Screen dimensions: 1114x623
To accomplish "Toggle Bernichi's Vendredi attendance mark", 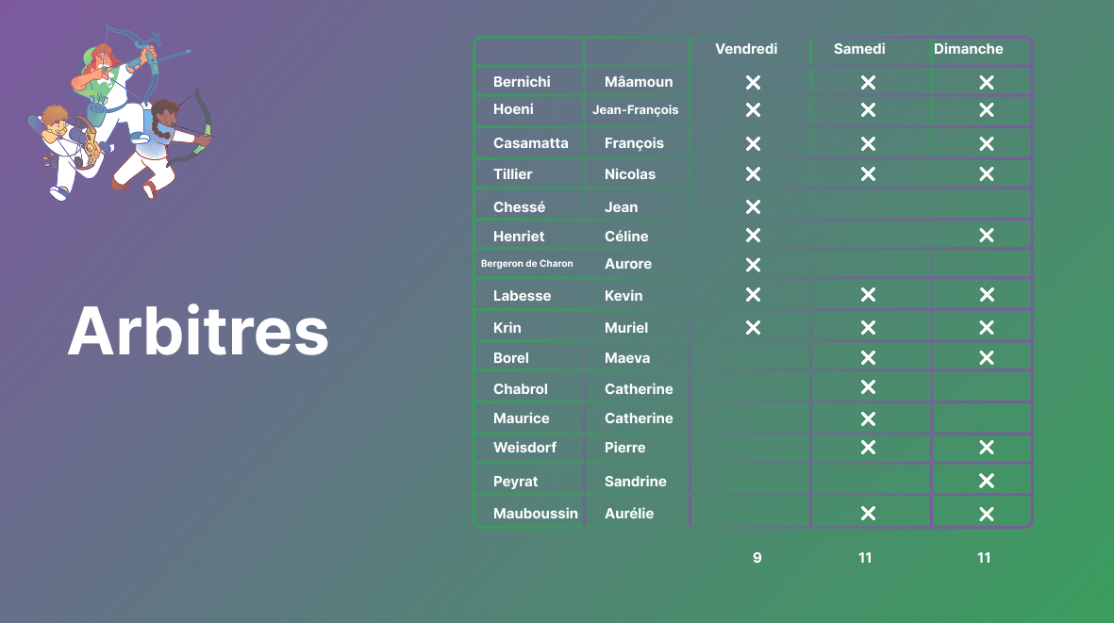I will pyautogui.click(x=753, y=83).
